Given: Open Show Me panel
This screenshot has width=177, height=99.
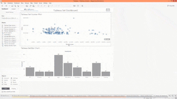Looking at the screenshot, I should (x=171, y=6).
